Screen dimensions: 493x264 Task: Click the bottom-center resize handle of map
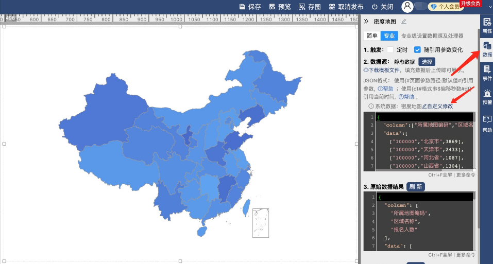180,261
